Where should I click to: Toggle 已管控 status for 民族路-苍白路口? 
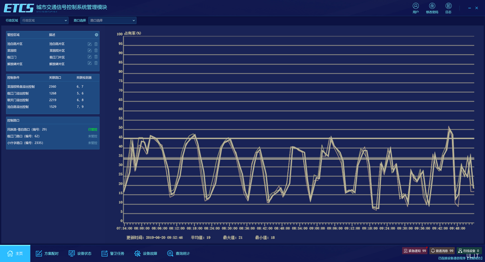pyautogui.click(x=92, y=129)
